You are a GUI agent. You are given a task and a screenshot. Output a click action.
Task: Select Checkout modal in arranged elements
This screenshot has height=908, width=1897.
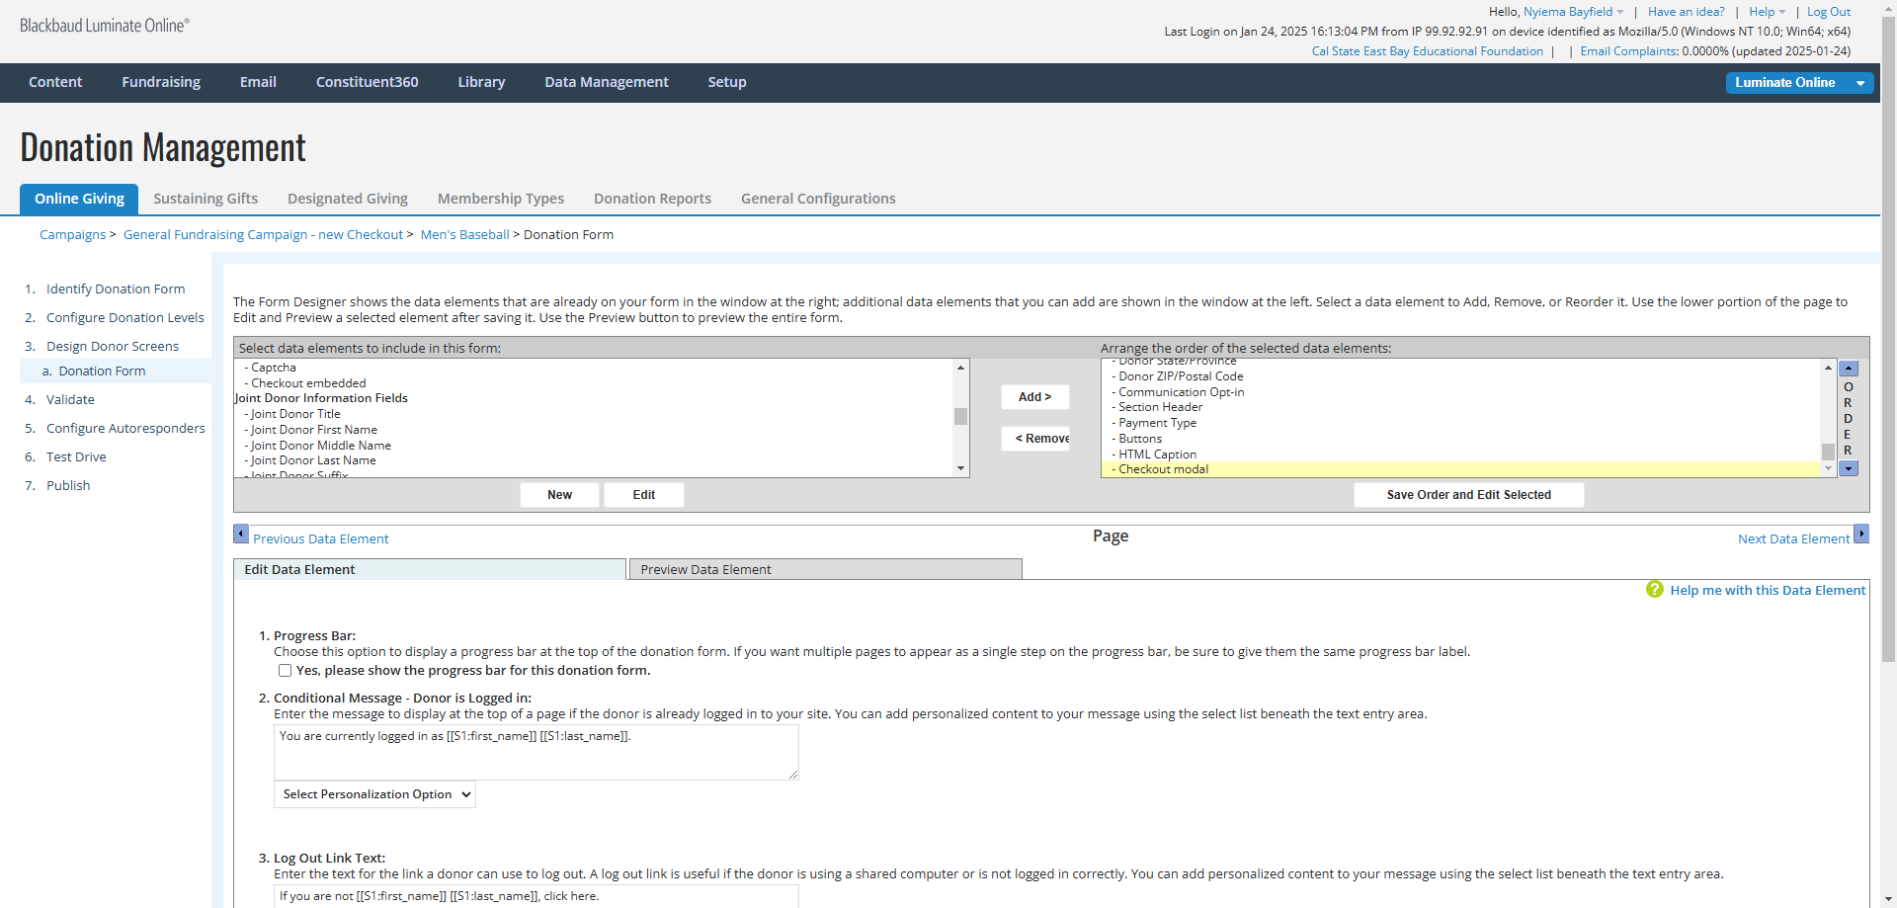1460,469
